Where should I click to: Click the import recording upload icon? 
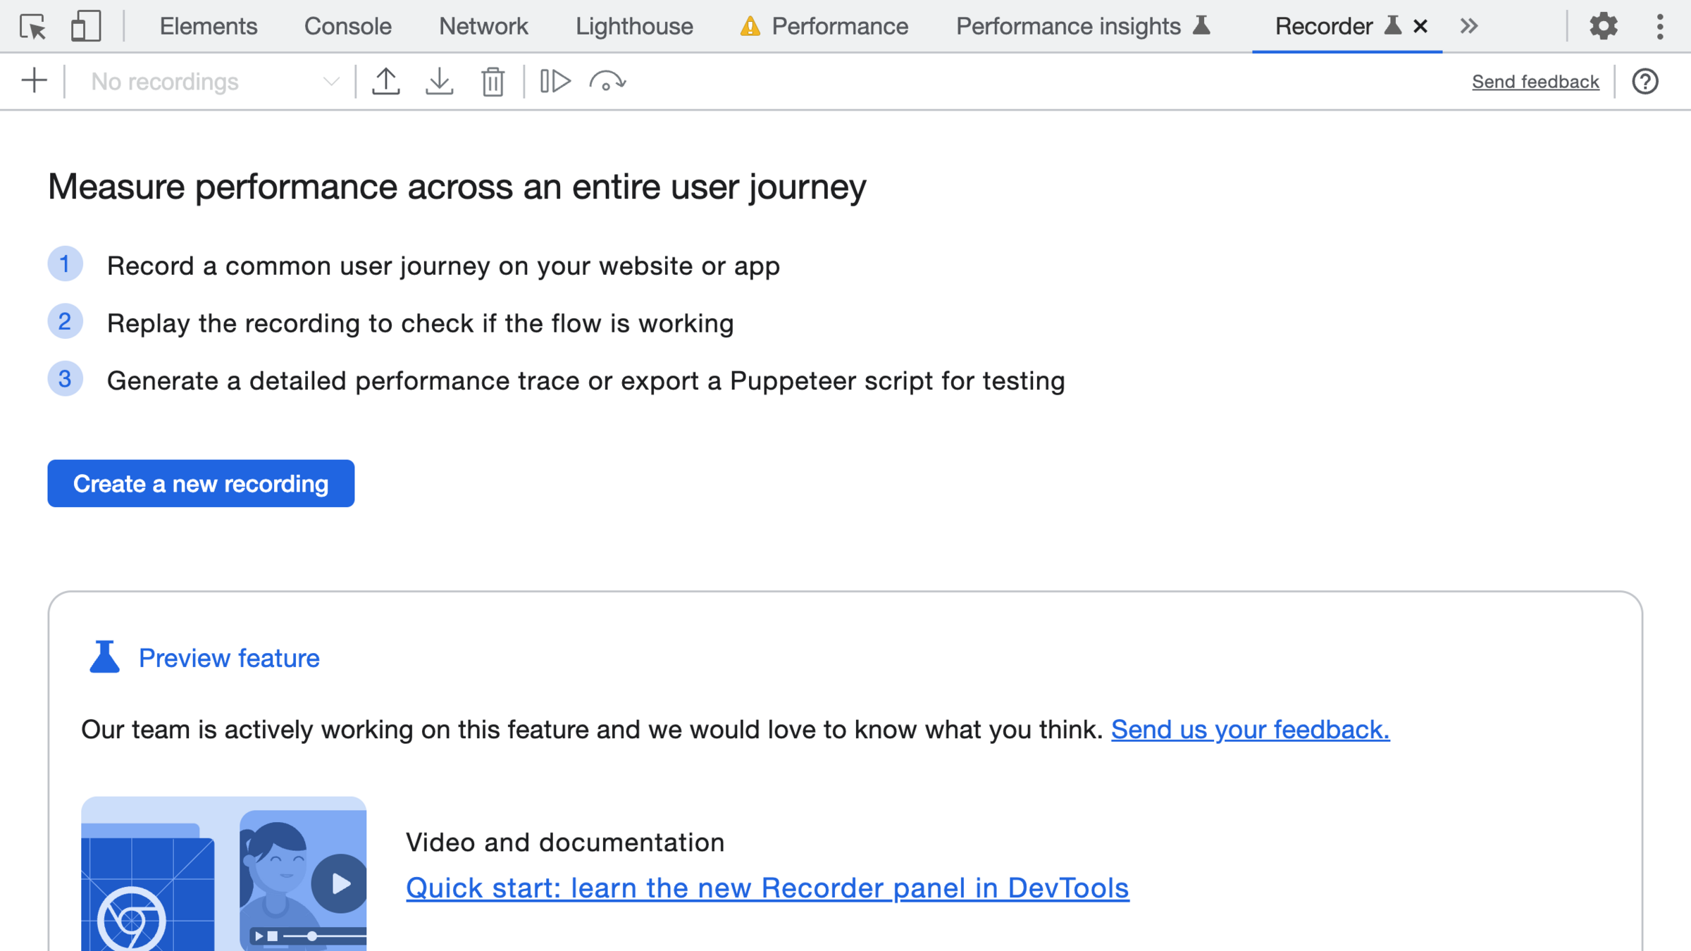pos(386,82)
